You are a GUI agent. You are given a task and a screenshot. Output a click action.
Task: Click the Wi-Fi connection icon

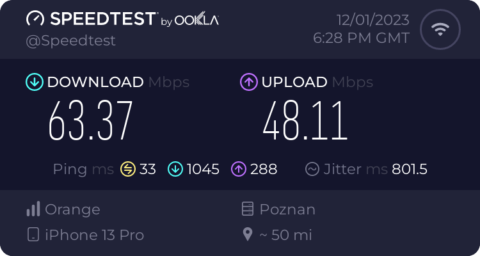pyautogui.click(x=439, y=29)
